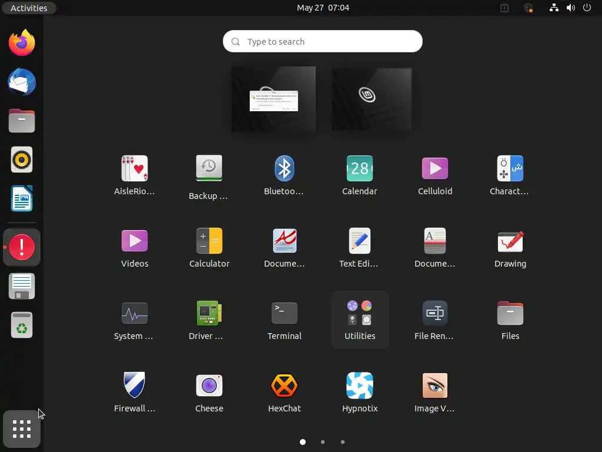Open the Terminal app
The height and width of the screenshot is (452, 602).
click(284, 320)
